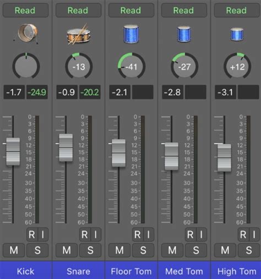Click the High Tom drum icon
Viewport: 261px width, 279px height.
(237, 34)
